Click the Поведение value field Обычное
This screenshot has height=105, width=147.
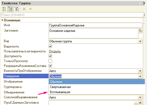[93, 76]
